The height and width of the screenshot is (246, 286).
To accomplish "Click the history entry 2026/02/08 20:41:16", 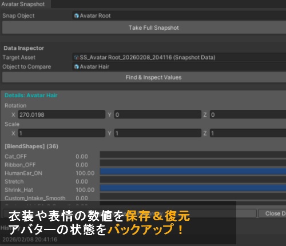I will click(30, 239).
